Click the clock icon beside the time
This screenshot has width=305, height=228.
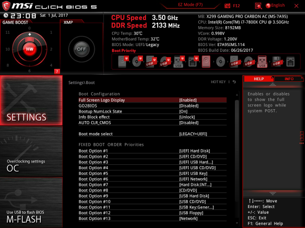tap(6, 15)
